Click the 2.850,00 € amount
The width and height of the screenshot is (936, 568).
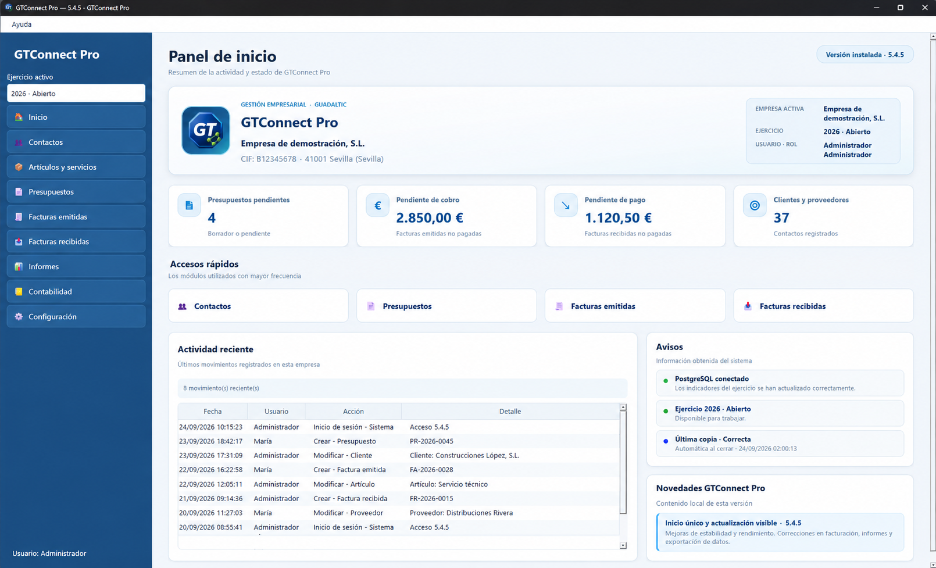pos(430,218)
